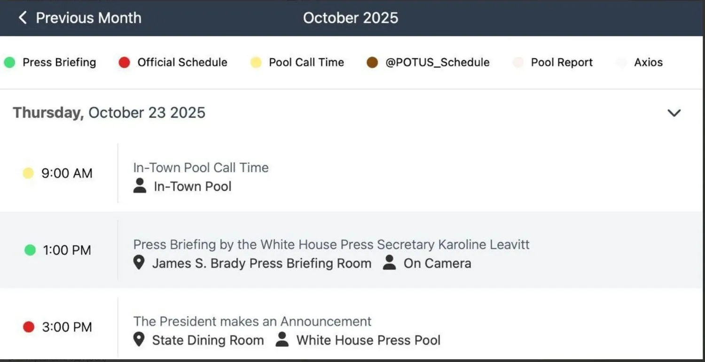Viewport: 705px width, 362px height.
Task: Click the location pin for State Dining Room
Action: pyautogui.click(x=139, y=339)
